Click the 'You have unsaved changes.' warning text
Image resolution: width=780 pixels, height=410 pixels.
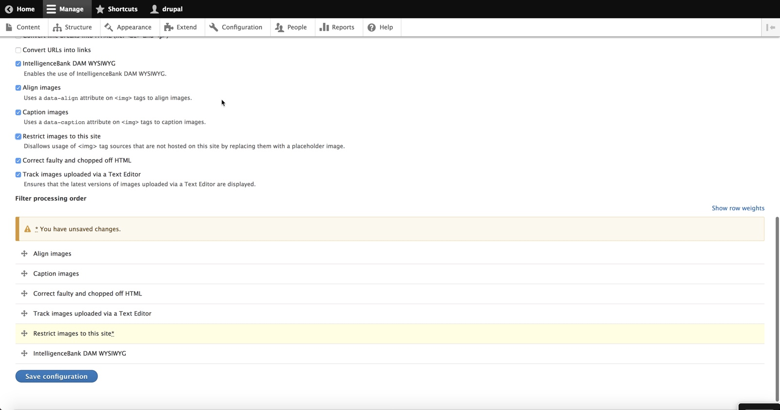click(80, 229)
